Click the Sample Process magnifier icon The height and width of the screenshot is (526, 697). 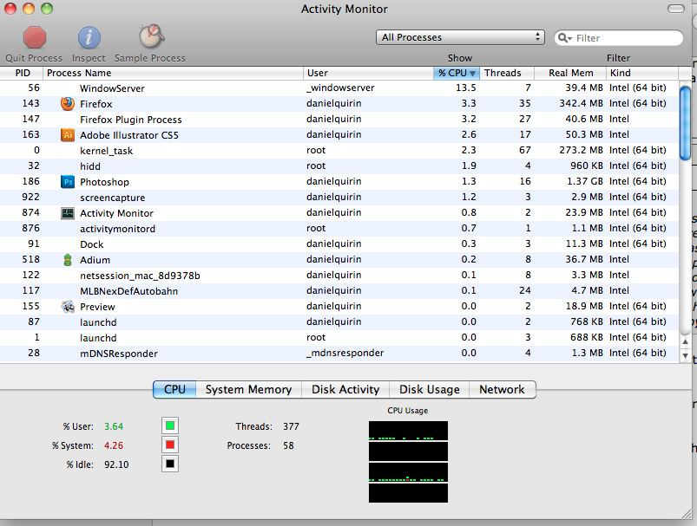pos(151,36)
